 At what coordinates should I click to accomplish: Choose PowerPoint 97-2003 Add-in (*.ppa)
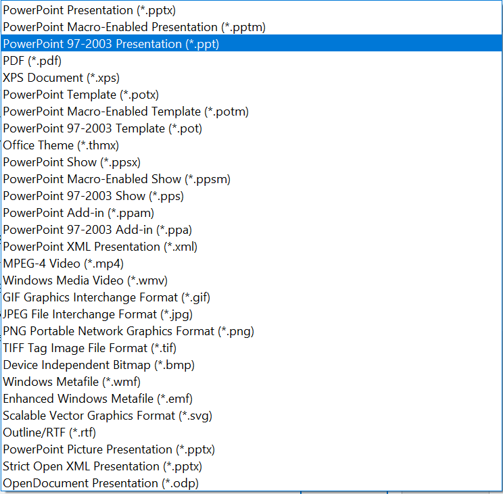pos(251,230)
